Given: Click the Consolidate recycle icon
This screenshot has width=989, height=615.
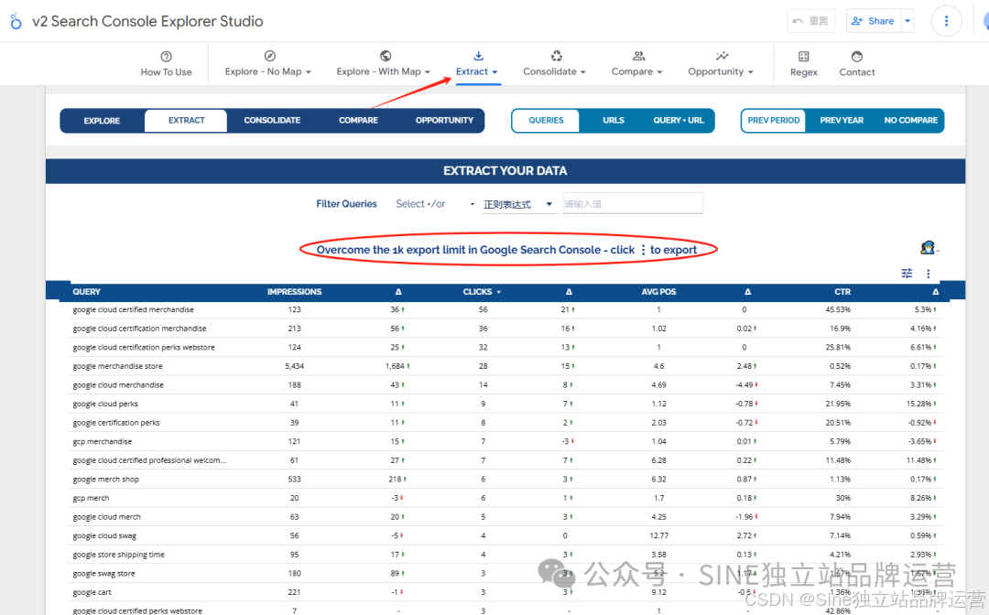Looking at the screenshot, I should point(556,56).
